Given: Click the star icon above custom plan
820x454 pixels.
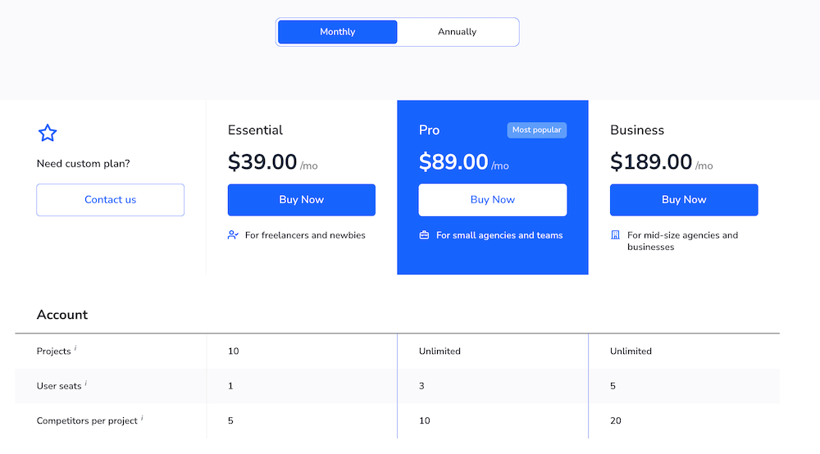Looking at the screenshot, I should (x=48, y=133).
